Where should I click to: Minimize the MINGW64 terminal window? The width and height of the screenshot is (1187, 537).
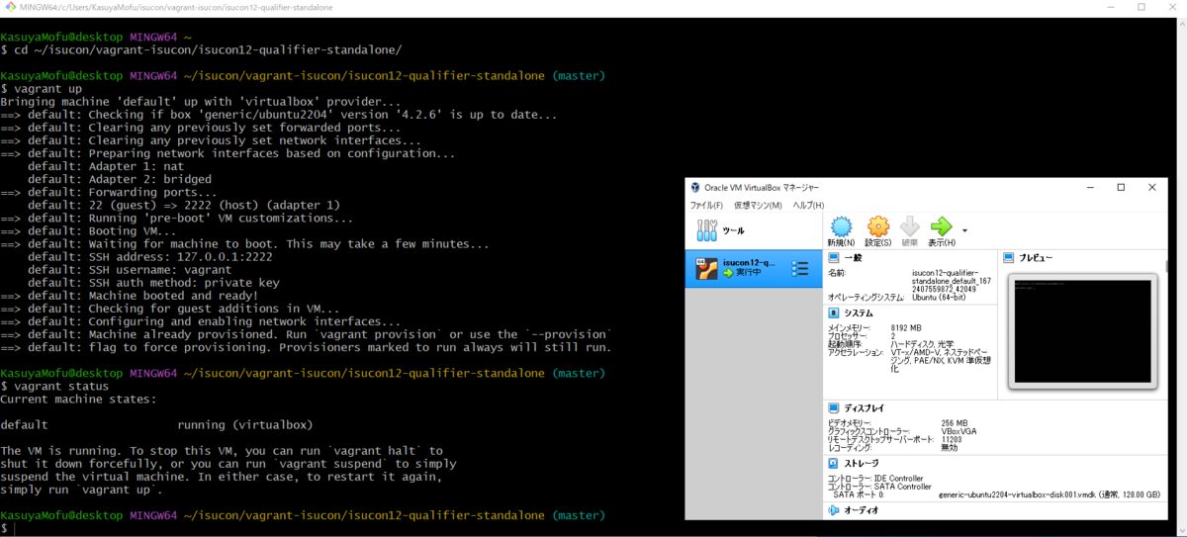point(1113,7)
